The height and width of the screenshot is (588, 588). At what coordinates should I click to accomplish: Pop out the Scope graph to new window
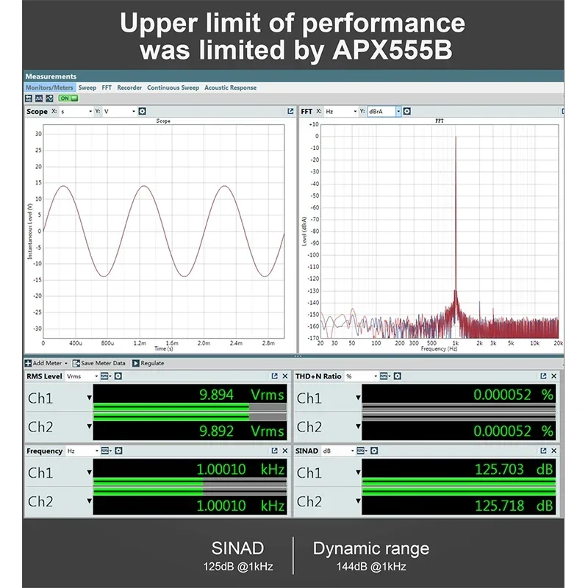[290, 110]
